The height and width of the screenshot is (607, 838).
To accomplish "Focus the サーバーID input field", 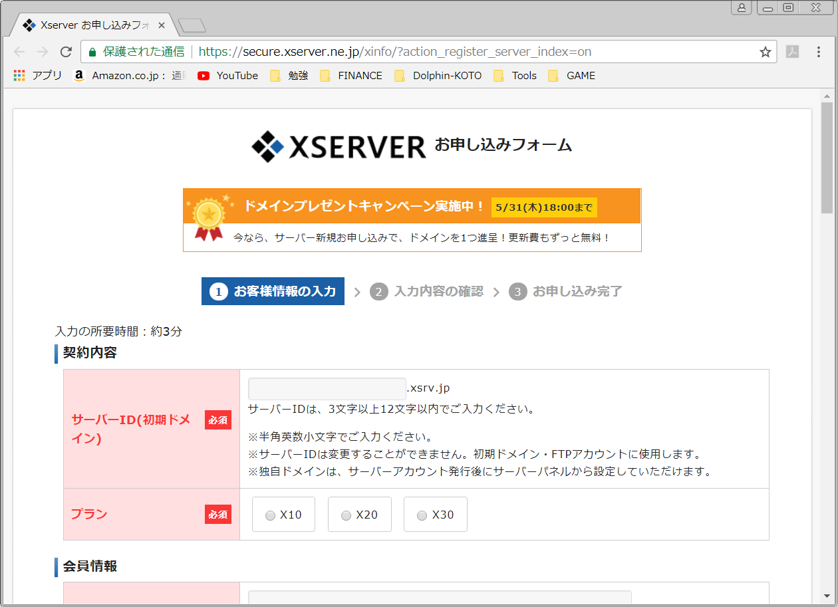I will point(327,389).
